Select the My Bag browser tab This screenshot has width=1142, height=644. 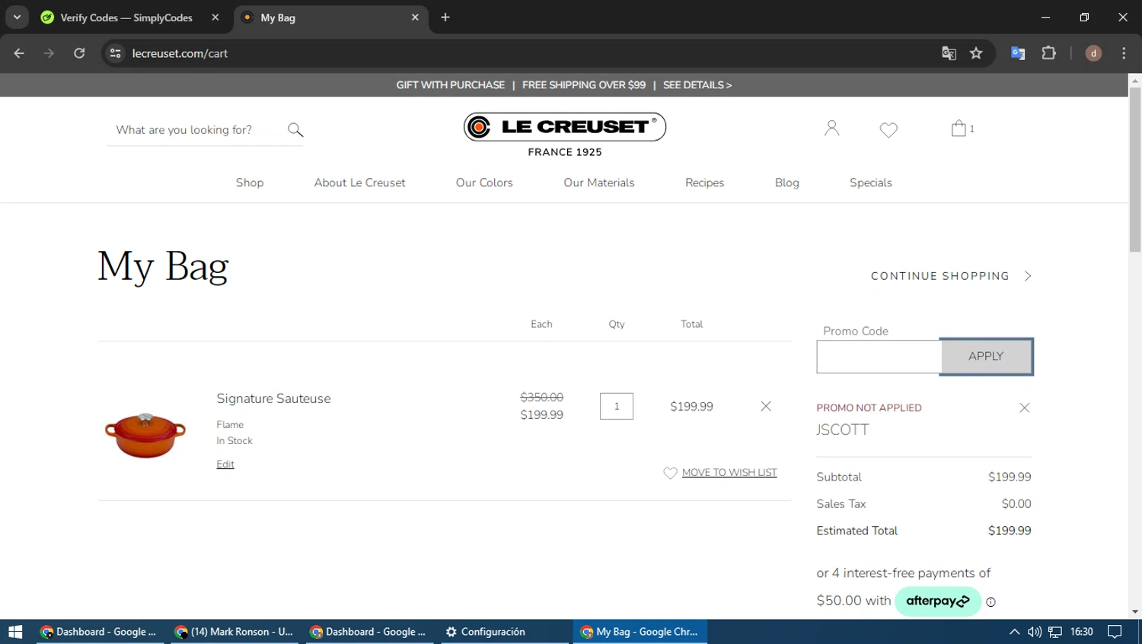(331, 17)
